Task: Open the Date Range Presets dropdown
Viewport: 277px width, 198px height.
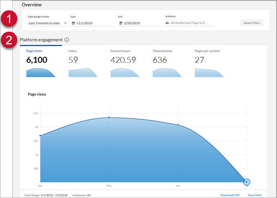Action: [x=47, y=23]
